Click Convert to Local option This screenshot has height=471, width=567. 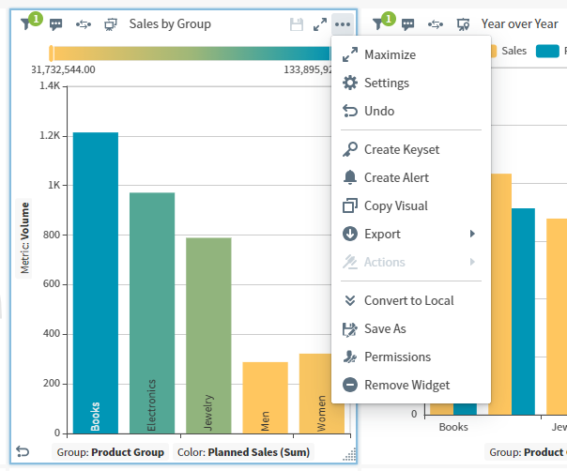tap(408, 301)
